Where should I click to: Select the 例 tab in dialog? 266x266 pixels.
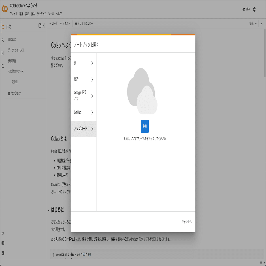84,63
